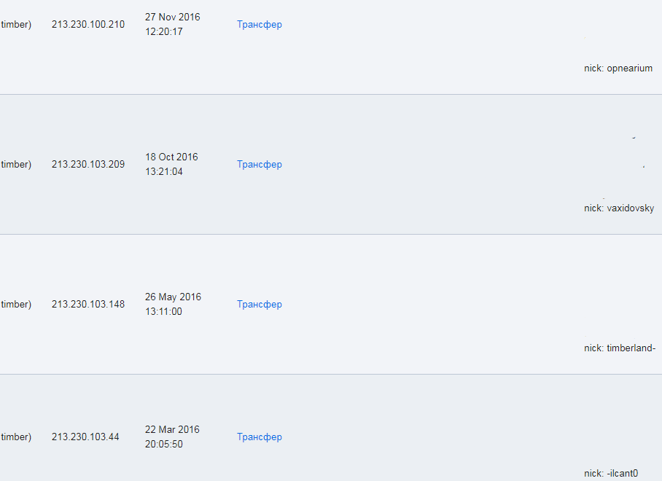Open the Трансфер link dated 26 May 2016
This screenshot has height=481, width=662.
pyautogui.click(x=260, y=305)
